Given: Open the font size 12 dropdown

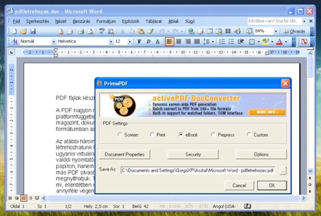Looking at the screenshot, I should click(x=130, y=42).
